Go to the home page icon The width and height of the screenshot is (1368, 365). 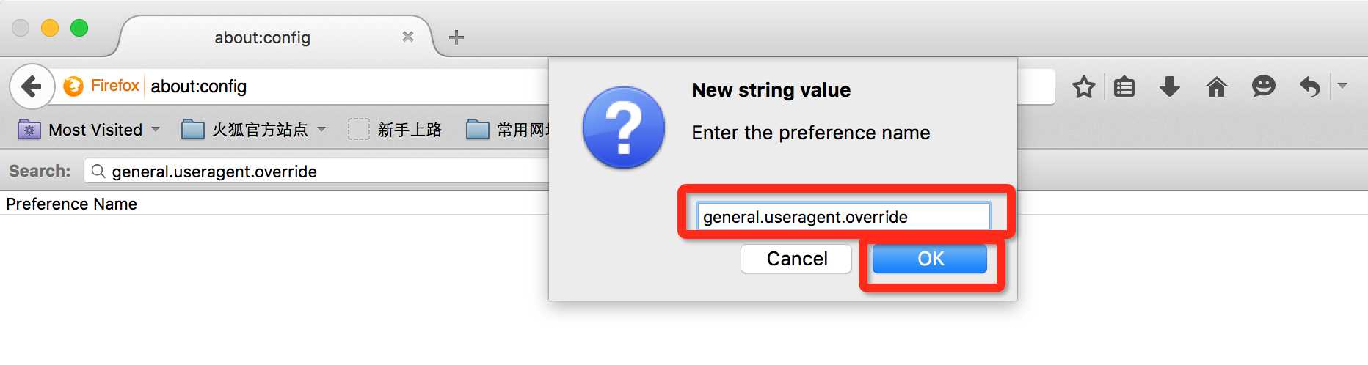(1216, 87)
